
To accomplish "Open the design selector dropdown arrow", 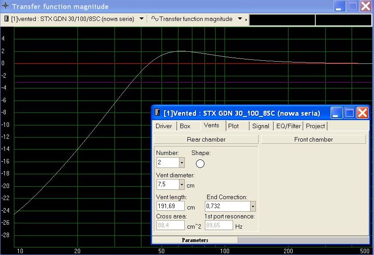I will (141, 19).
